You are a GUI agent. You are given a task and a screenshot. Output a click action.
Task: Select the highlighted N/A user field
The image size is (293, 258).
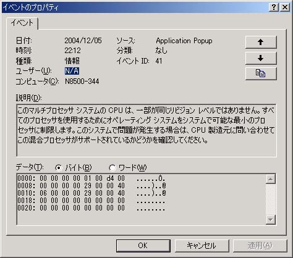[x=72, y=71]
